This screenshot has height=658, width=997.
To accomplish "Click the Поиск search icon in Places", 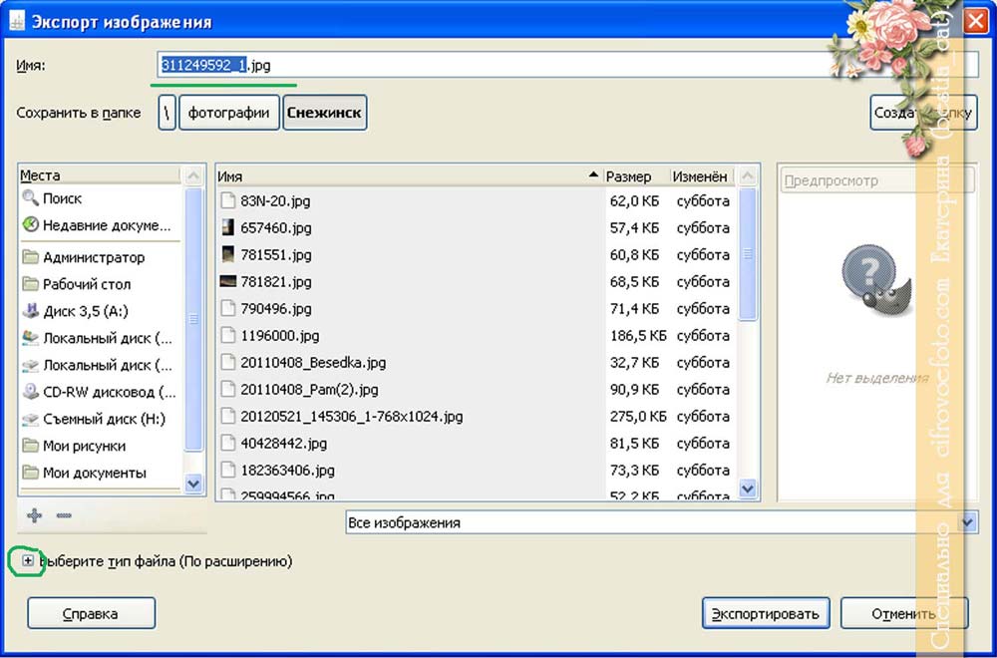I will coord(31,198).
